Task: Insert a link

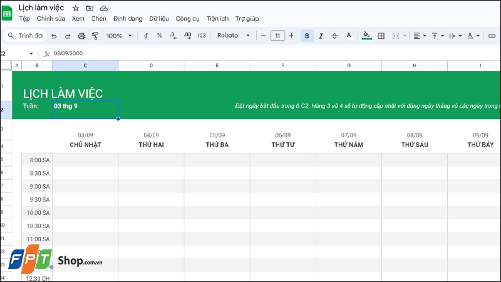Action: tap(492, 36)
